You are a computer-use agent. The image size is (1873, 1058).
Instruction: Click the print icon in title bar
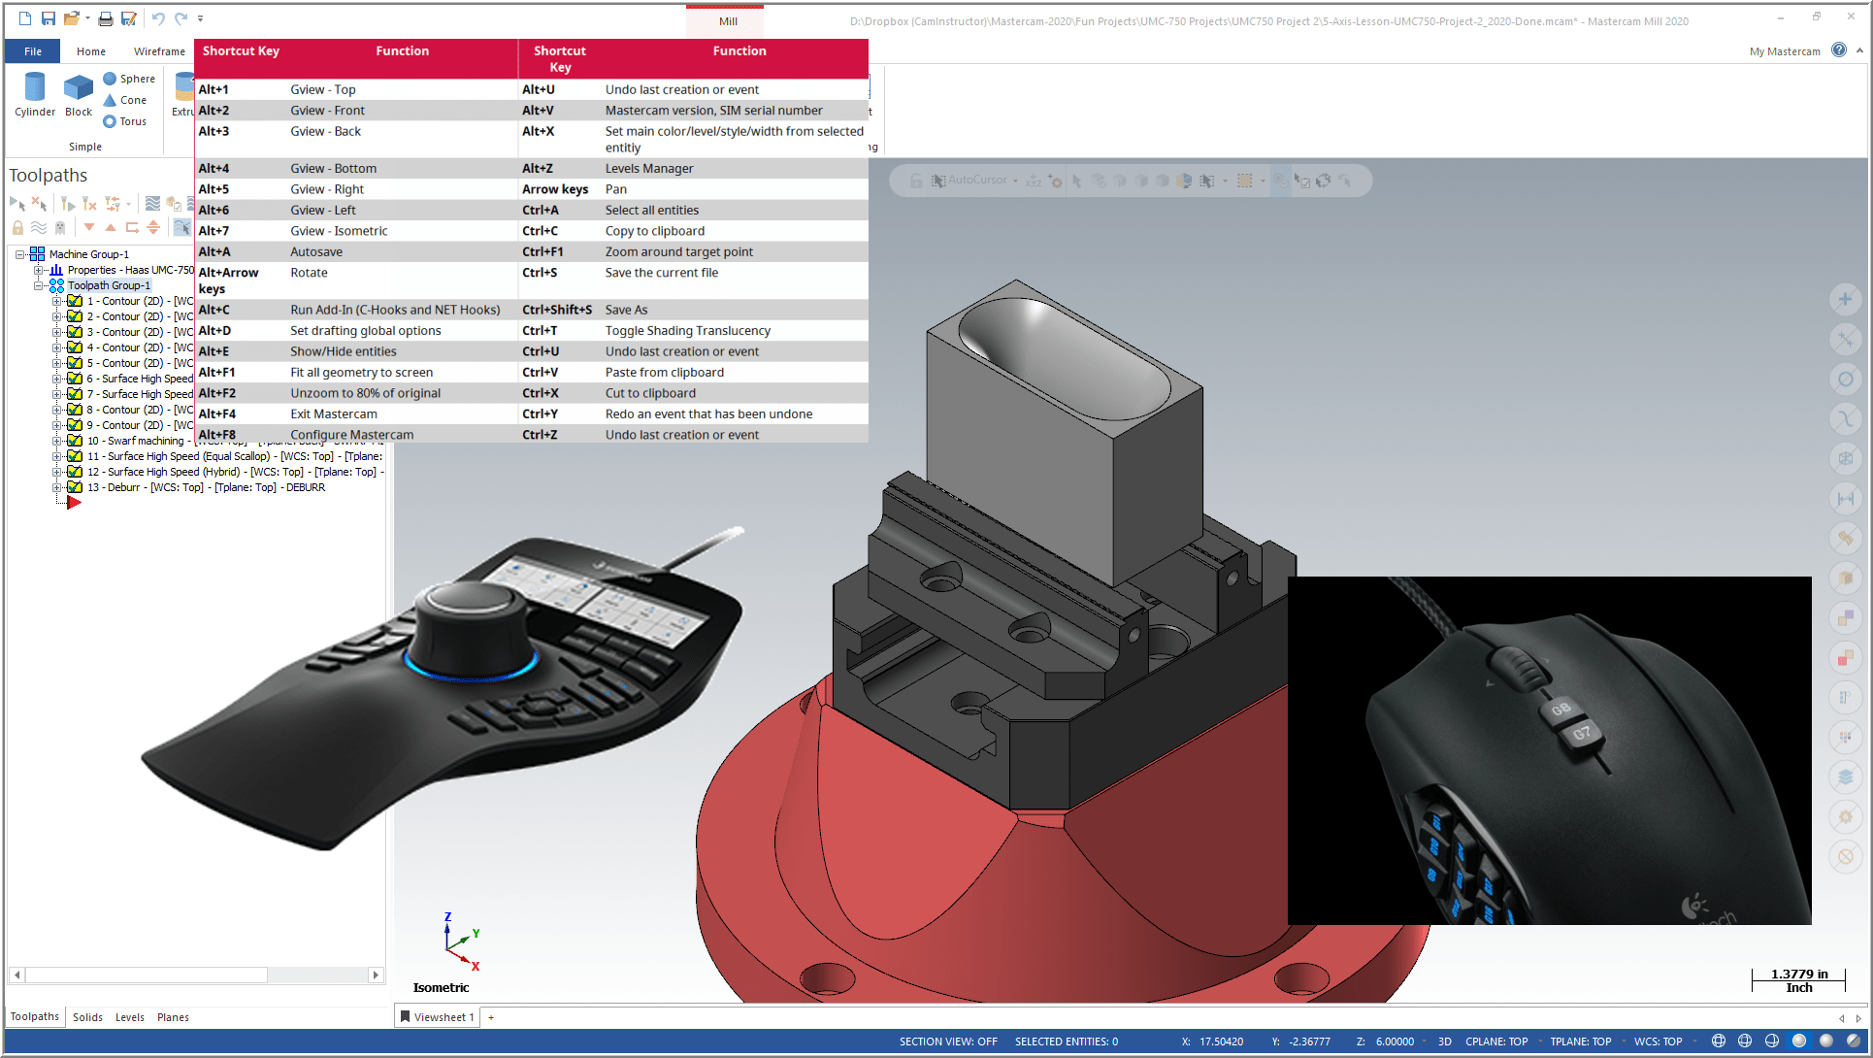coord(105,18)
